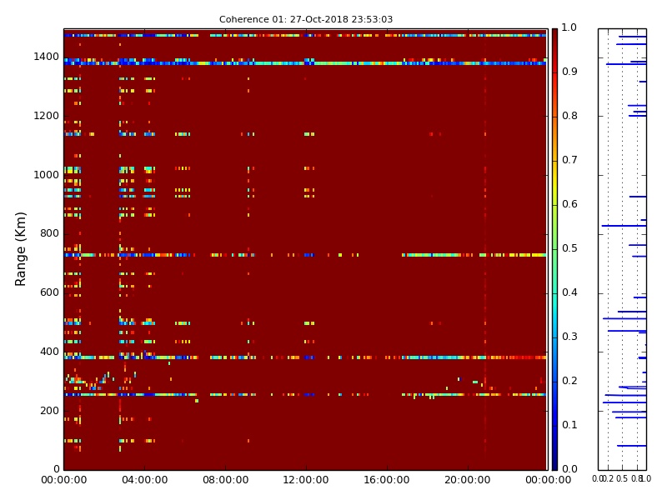Click the colorbar label 0.9
Screen dimensions: 667x500
click(569, 72)
